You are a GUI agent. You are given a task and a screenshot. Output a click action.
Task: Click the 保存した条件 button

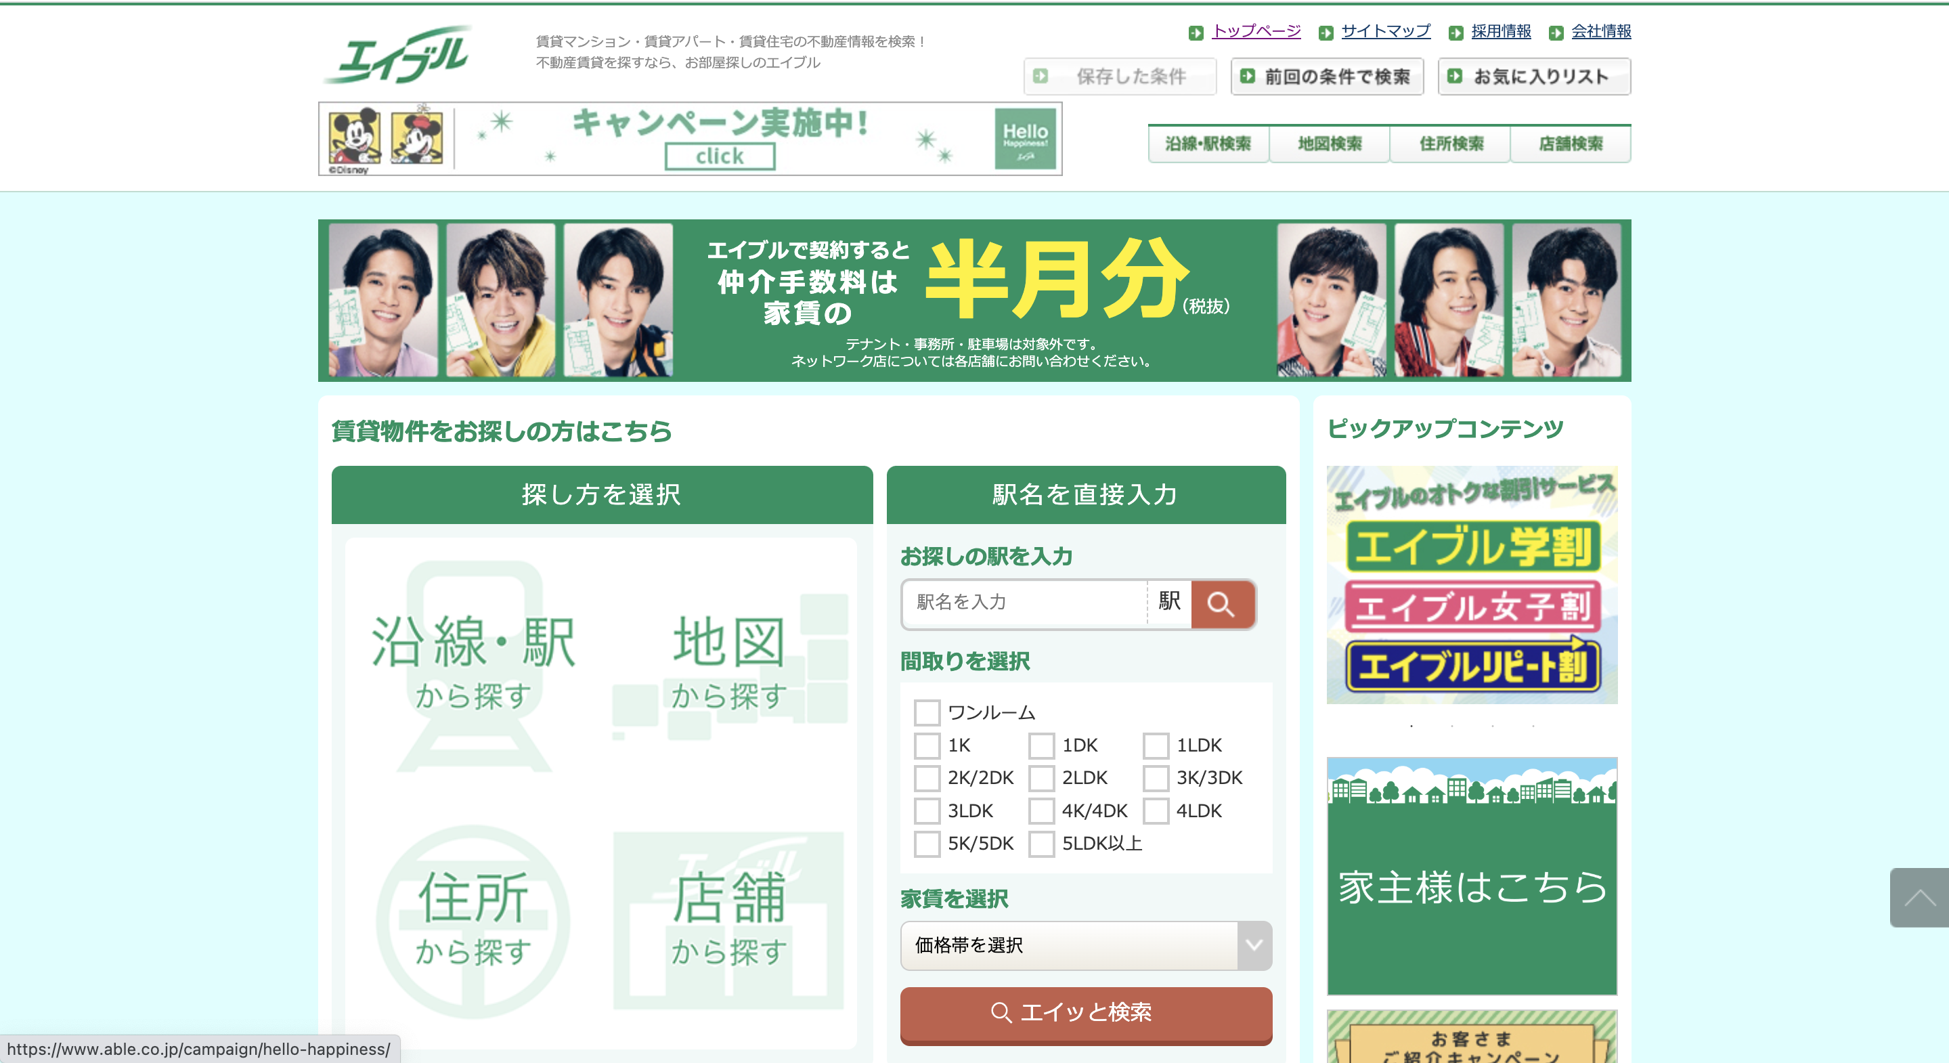click(1120, 77)
